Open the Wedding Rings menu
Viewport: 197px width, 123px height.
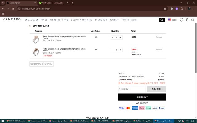[59, 20]
